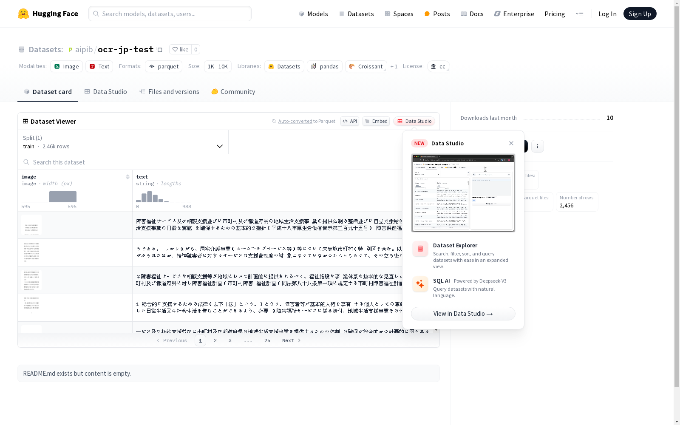Screen dimensions: 680x425
Task: Expand the cc license tag
Action: pos(438,66)
